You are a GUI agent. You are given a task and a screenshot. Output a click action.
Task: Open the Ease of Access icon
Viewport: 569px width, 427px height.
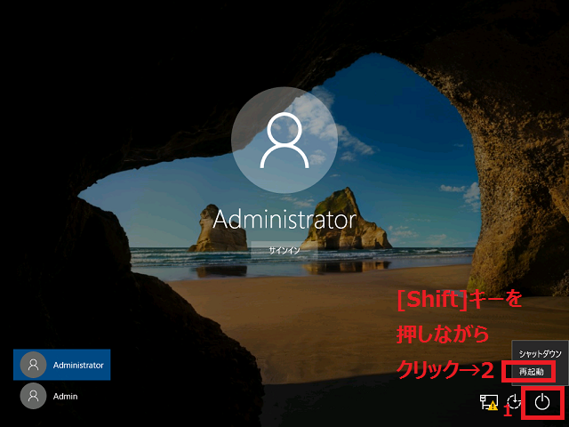[514, 402]
